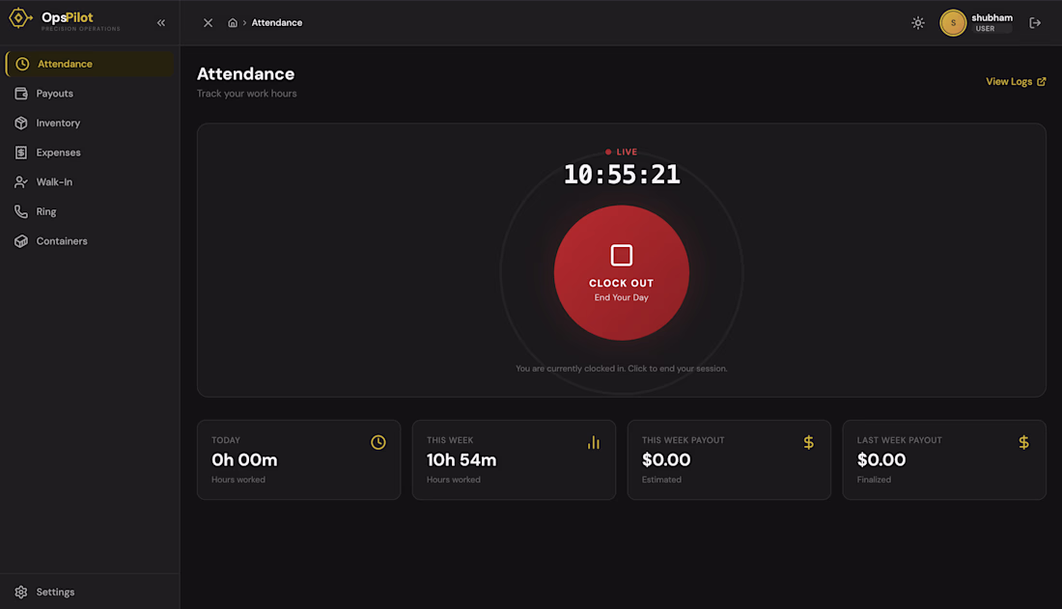Click the OpsPilot logo icon
The image size is (1062, 609).
pos(20,18)
